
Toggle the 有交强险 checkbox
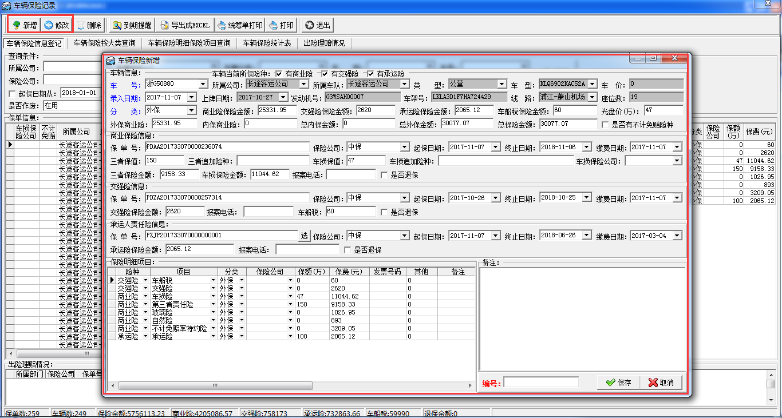(x=325, y=74)
